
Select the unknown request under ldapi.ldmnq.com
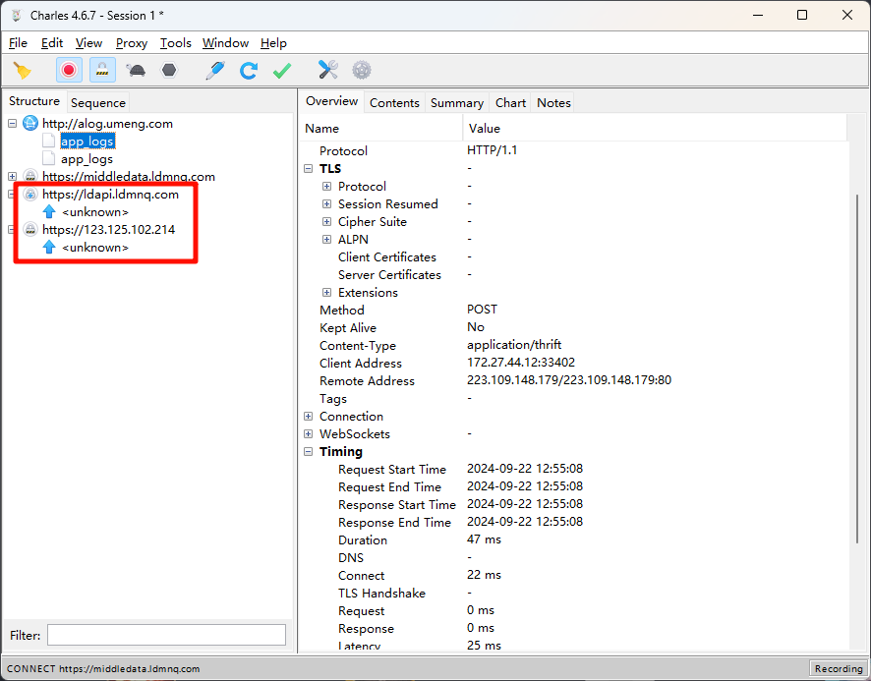coord(94,212)
